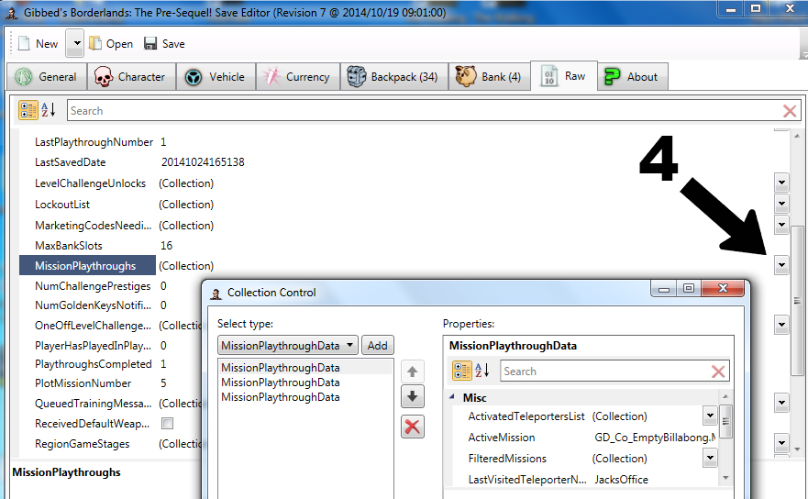This screenshot has width=808, height=499.
Task: Open ActivatedTeleportersList collection dropdown
Action: 710,416
